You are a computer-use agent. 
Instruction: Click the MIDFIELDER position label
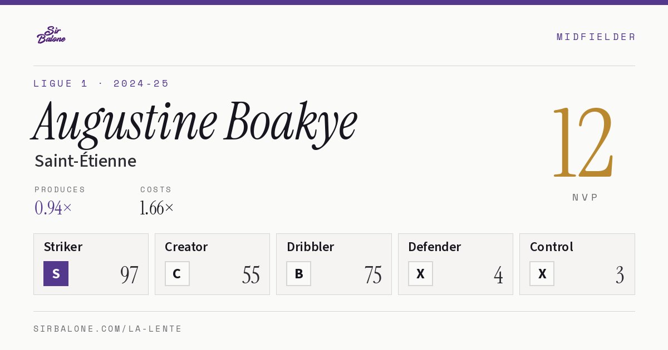pos(596,37)
